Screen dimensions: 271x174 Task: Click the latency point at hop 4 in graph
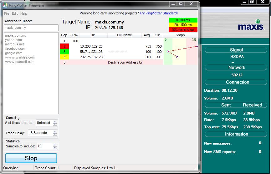pyautogui.click(x=177, y=57)
